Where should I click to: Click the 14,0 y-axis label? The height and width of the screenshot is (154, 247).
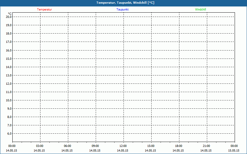pyautogui.click(x=9, y=67)
